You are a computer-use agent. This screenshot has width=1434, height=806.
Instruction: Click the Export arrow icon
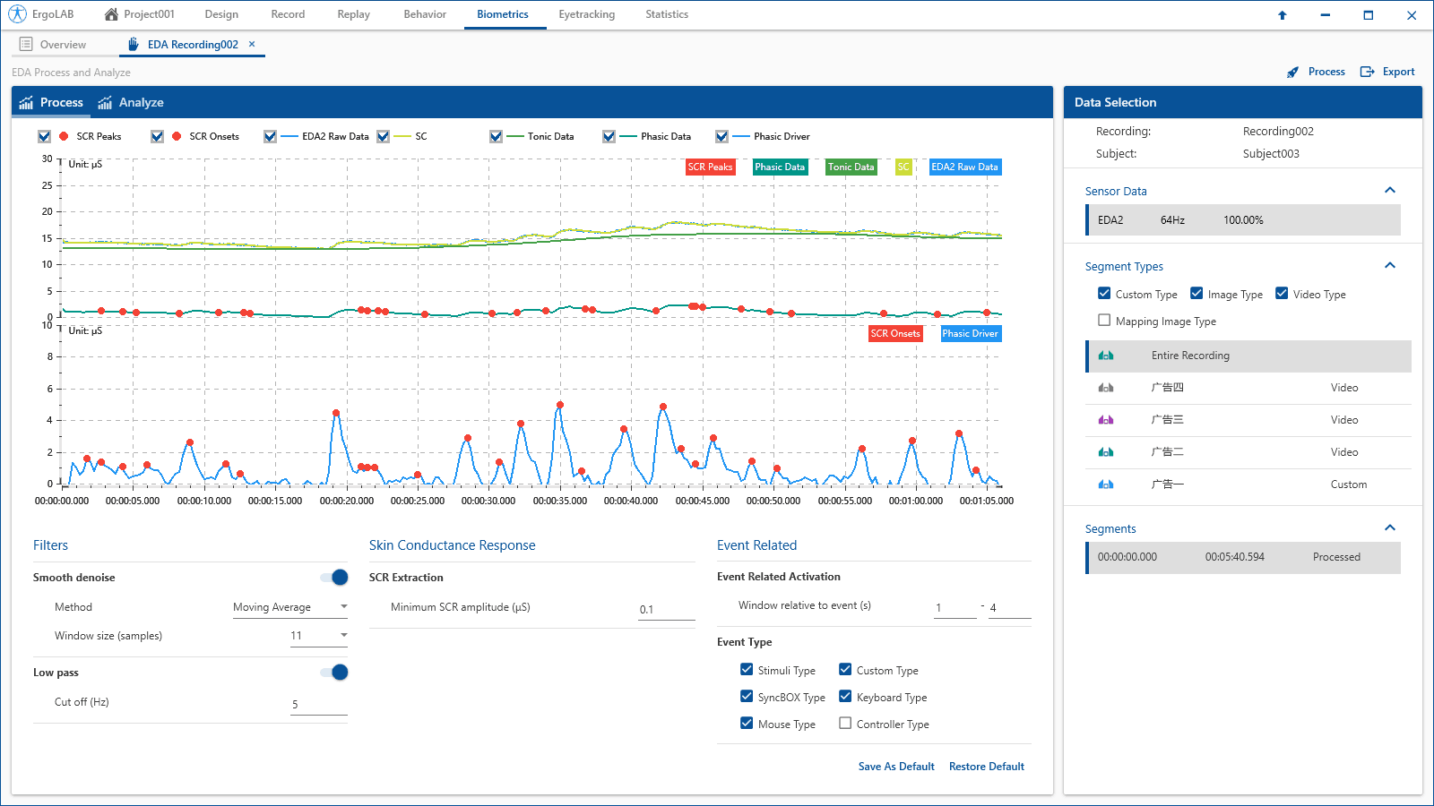[x=1368, y=72]
